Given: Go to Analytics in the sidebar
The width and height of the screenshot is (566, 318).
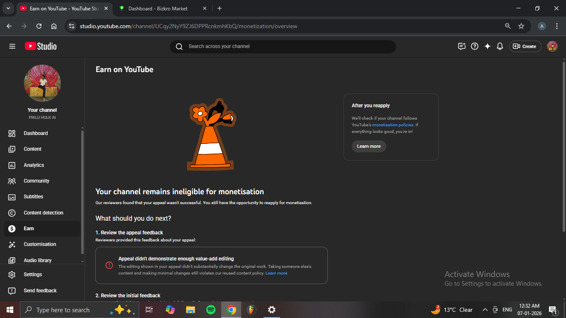Looking at the screenshot, I should click(x=34, y=165).
